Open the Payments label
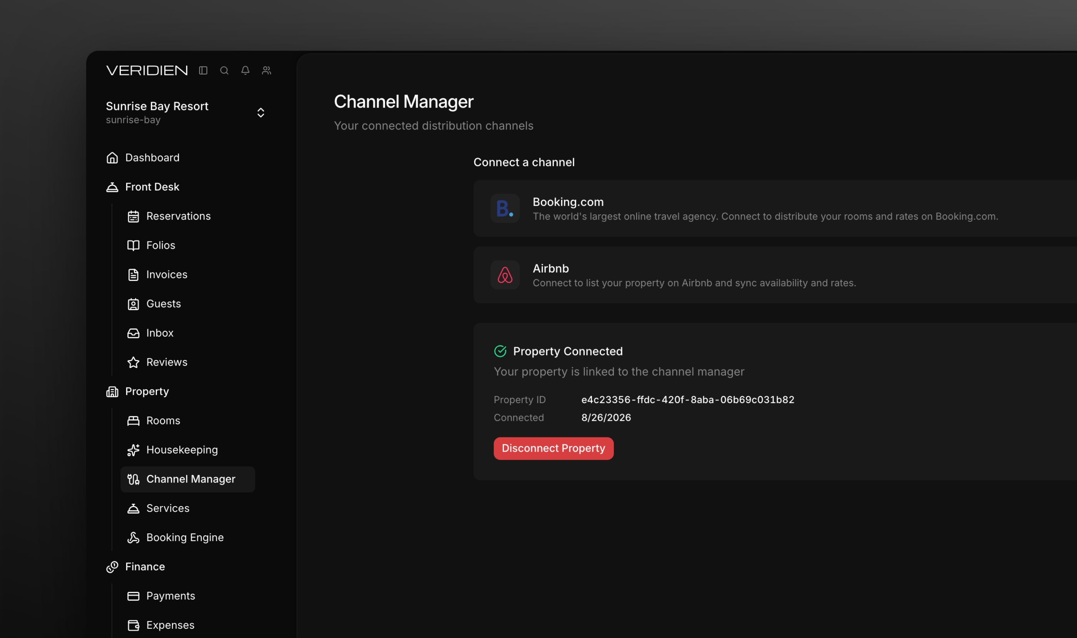Viewport: 1077px width, 638px height. coord(171,596)
